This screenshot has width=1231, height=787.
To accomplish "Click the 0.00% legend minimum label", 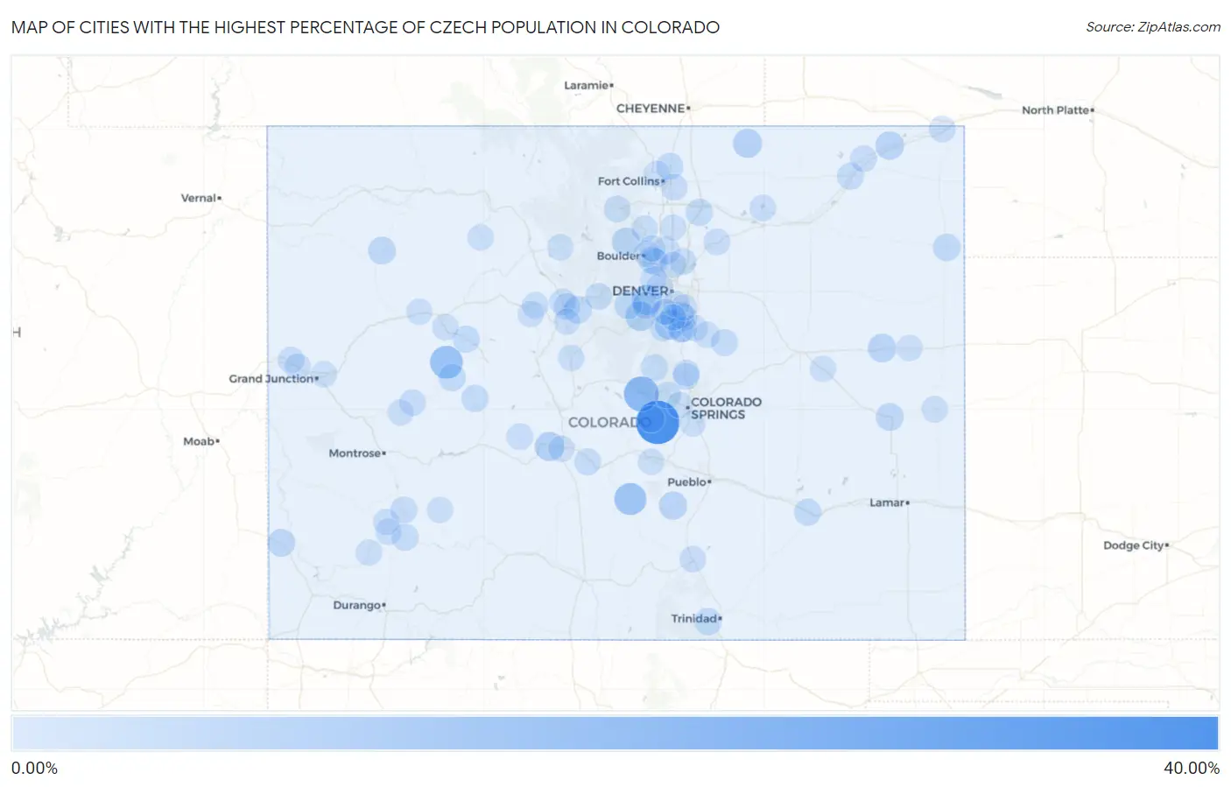I will (34, 768).
